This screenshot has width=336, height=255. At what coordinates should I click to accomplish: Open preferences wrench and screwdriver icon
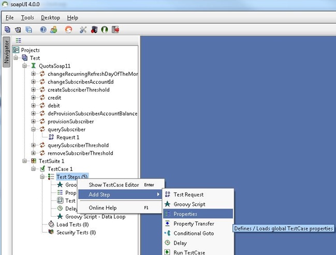[x=83, y=29]
